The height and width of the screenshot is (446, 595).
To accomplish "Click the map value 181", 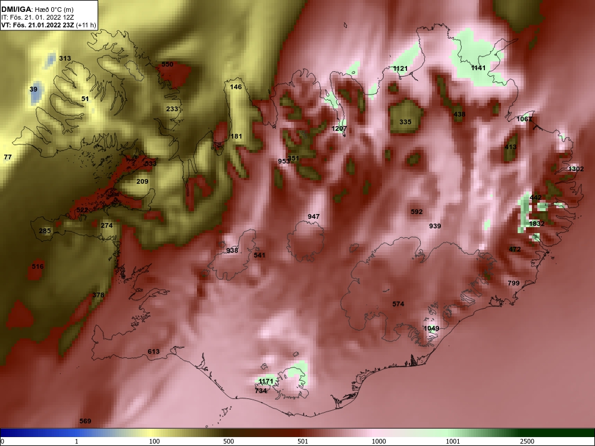I will pyautogui.click(x=236, y=136).
